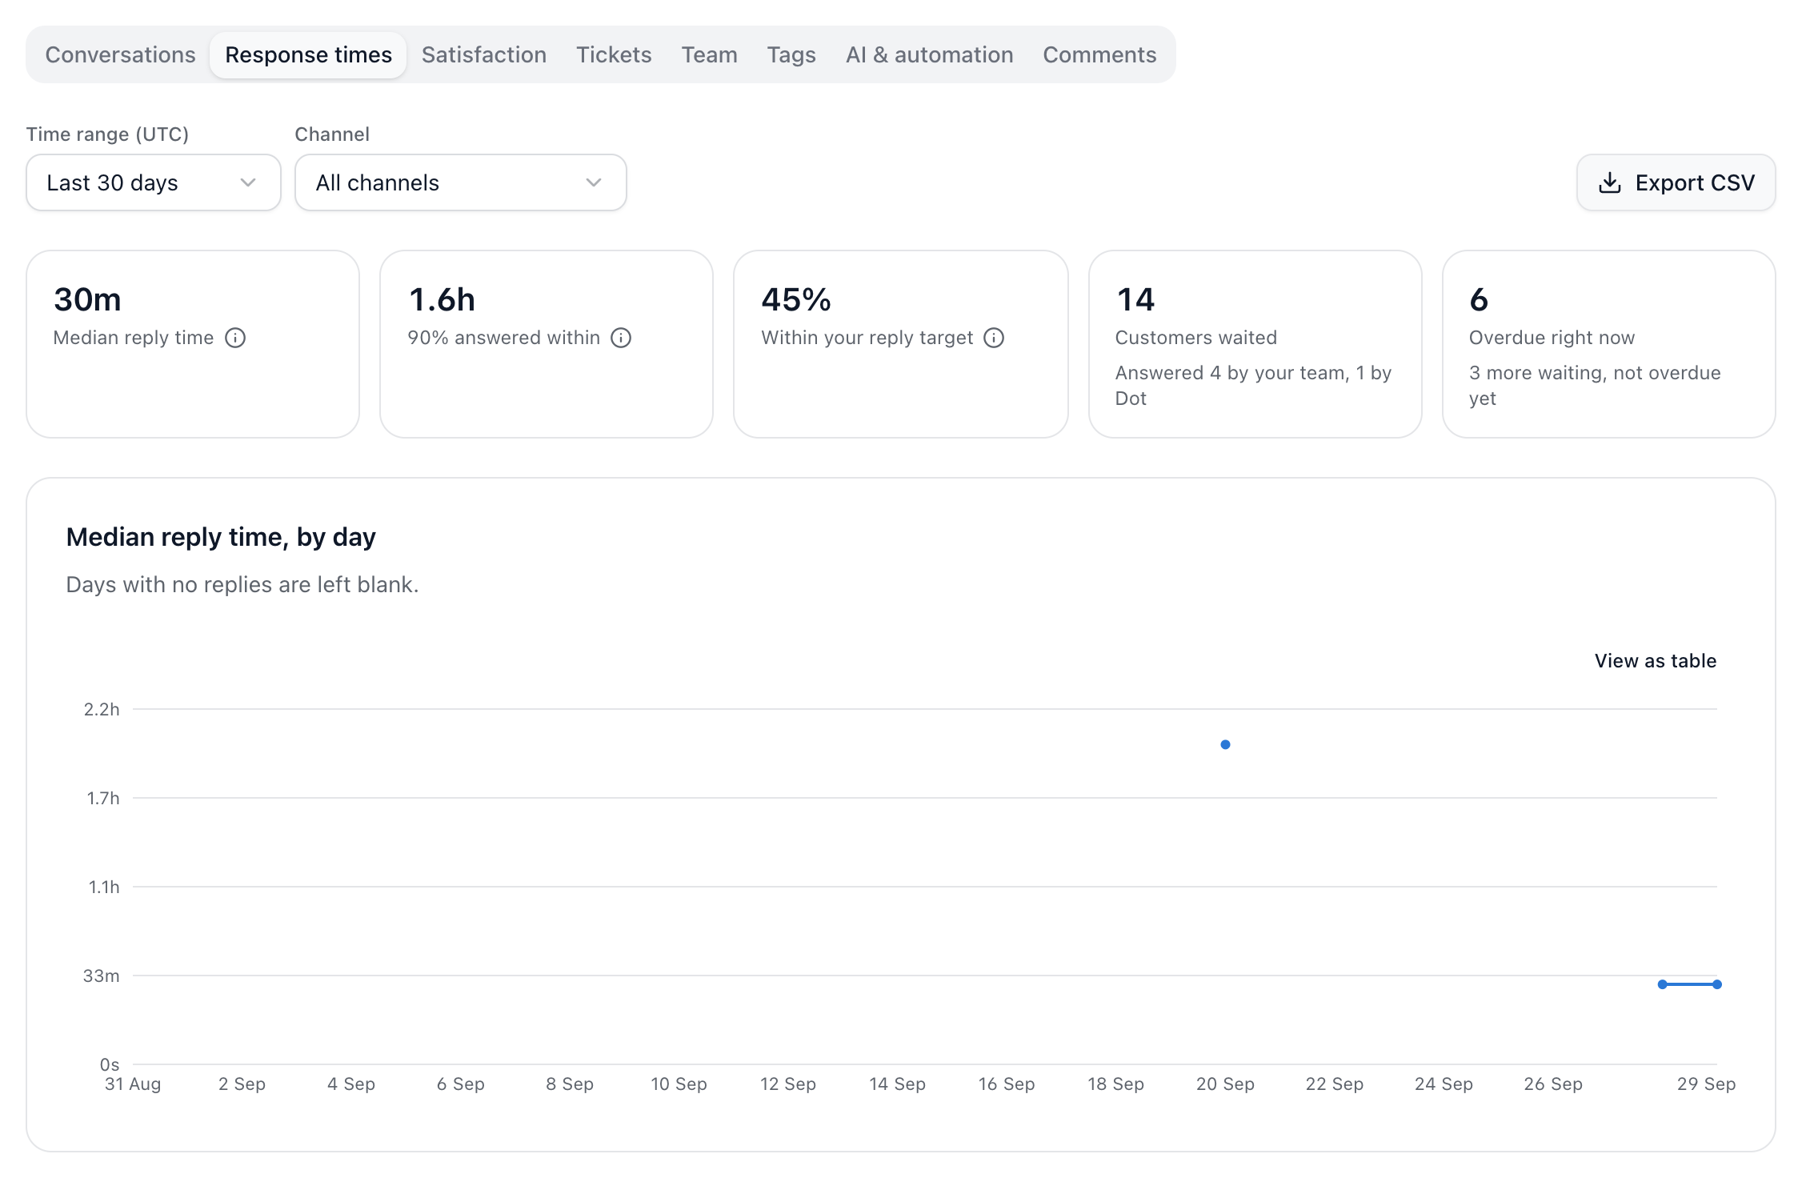Click 'Answered 4 by your team, 1 by Dot' text
This screenshot has height=1178, width=1802.
click(x=1254, y=386)
